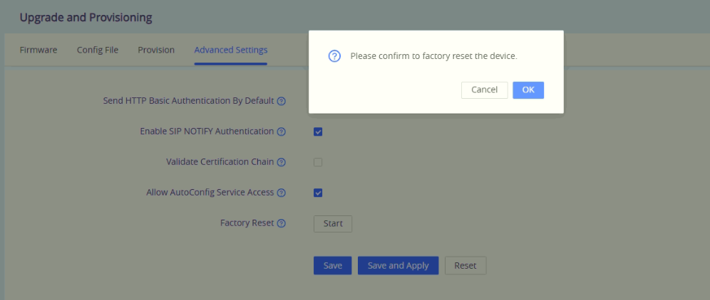This screenshot has height=300, width=710.
Task: Click help icon next to Enable SIP NOTIFY Authentication
Action: pyautogui.click(x=281, y=132)
